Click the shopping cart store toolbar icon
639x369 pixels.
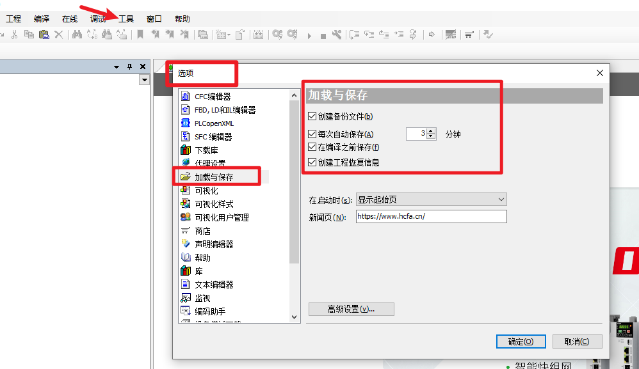pos(469,35)
